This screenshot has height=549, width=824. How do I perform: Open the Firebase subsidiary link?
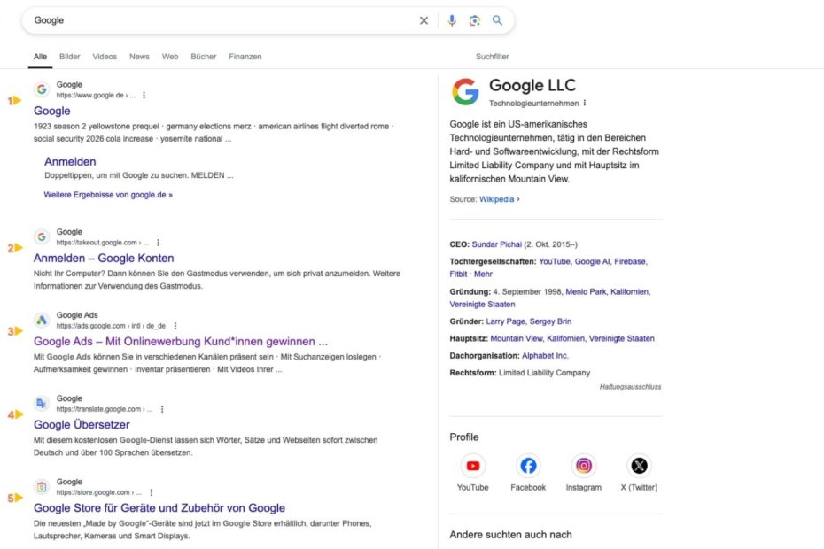click(x=630, y=261)
